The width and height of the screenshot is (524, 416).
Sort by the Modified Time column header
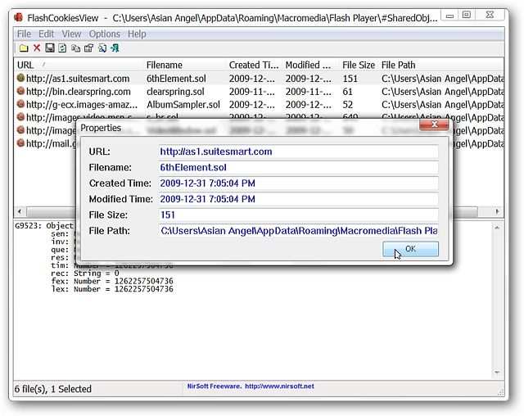pos(310,65)
